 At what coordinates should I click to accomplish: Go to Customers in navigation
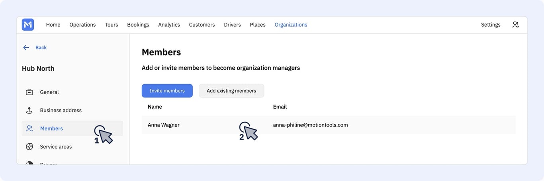coord(202,25)
